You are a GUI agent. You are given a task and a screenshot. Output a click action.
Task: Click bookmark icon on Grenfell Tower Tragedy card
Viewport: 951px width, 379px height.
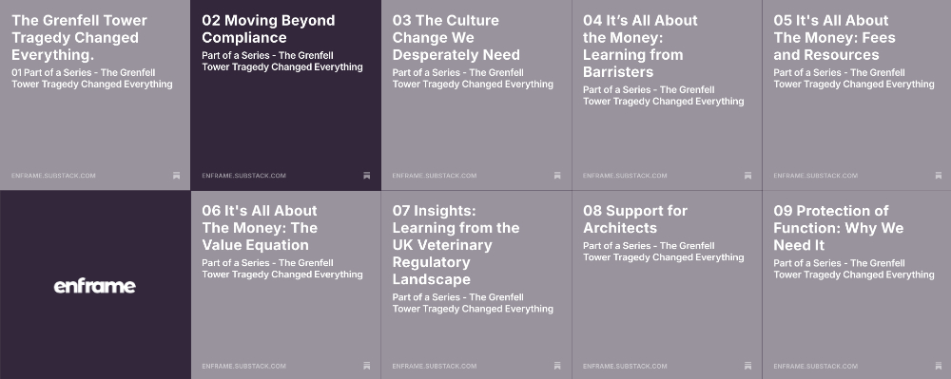tap(177, 176)
